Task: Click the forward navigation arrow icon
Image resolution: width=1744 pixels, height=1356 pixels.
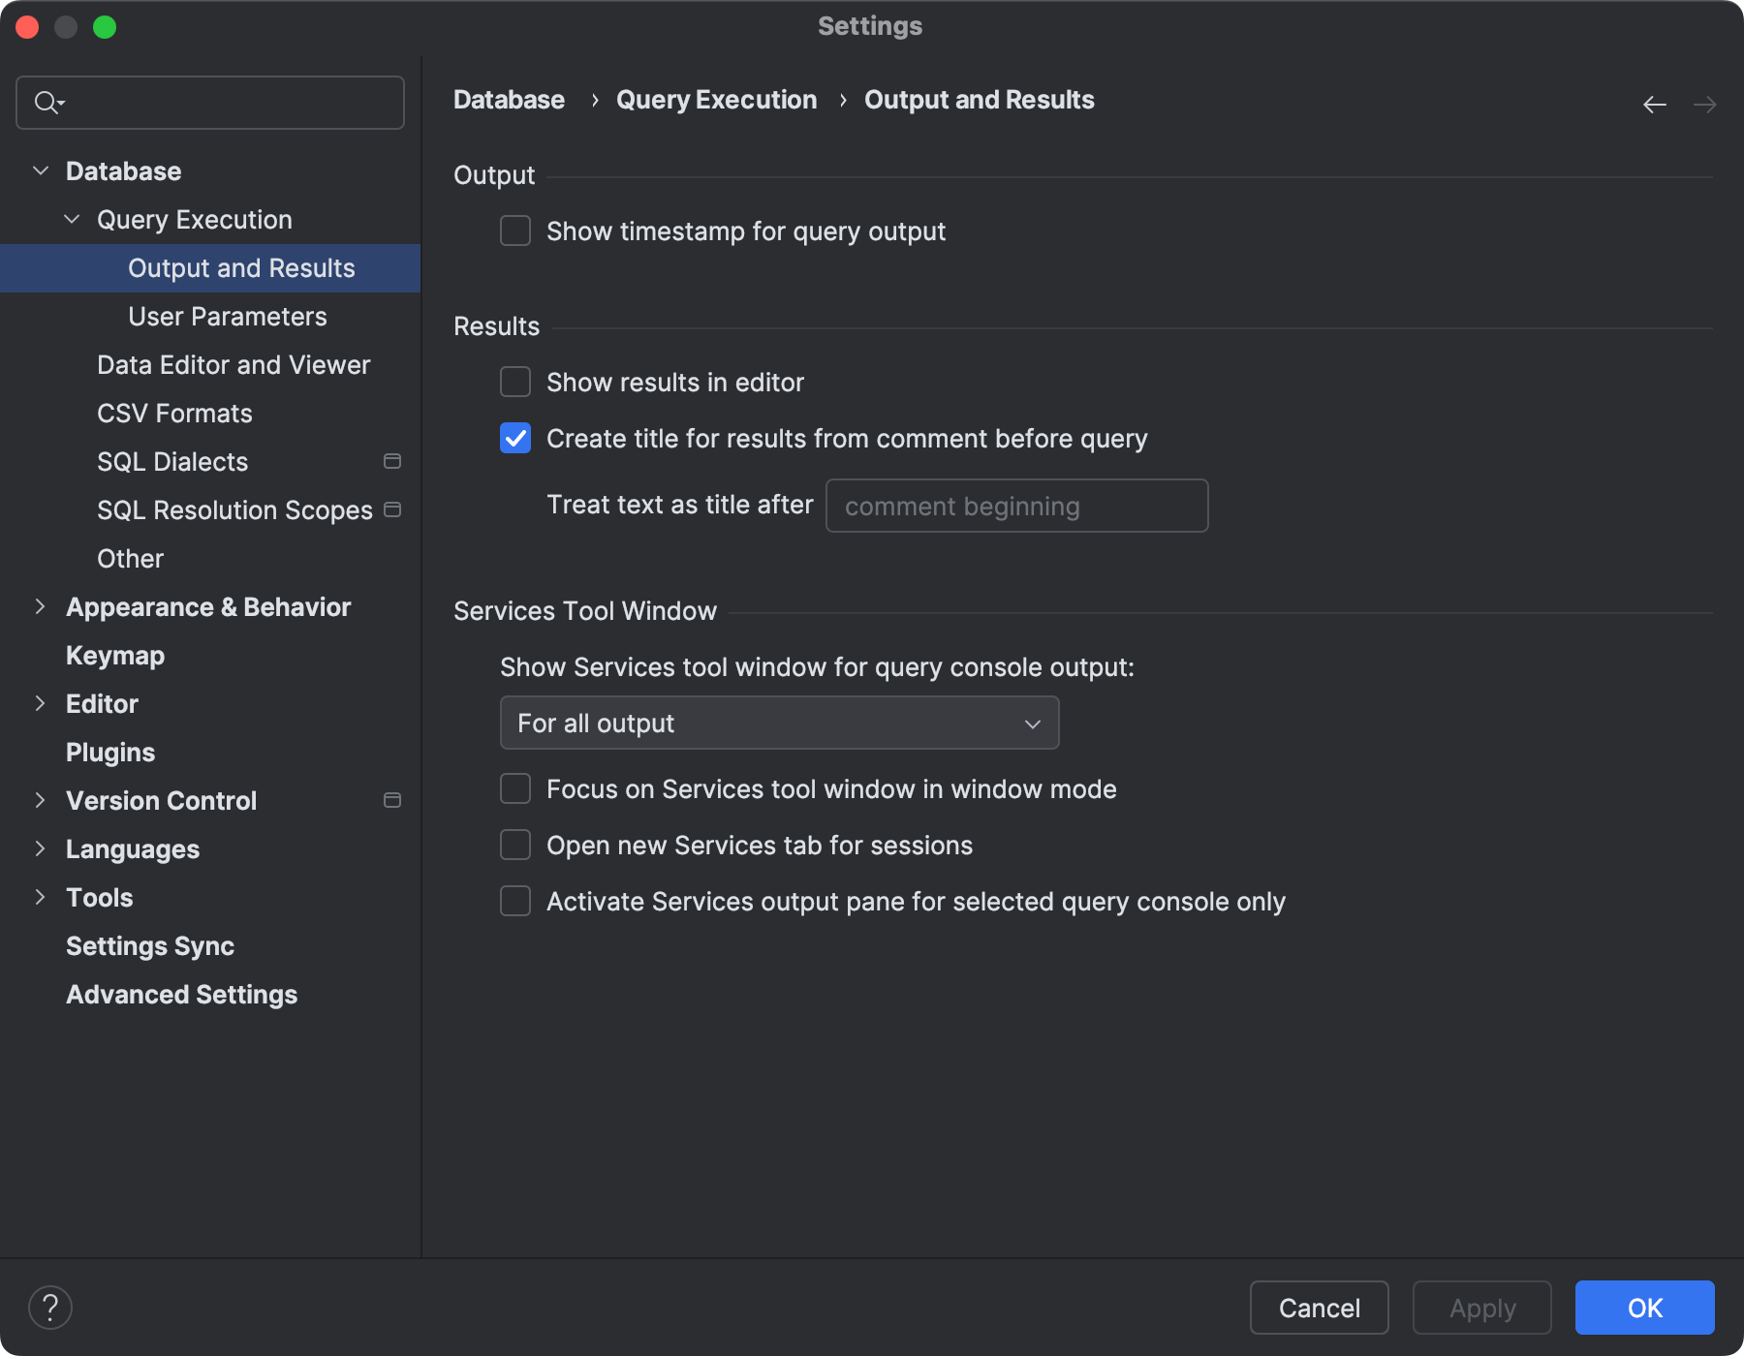Action: pos(1704,105)
